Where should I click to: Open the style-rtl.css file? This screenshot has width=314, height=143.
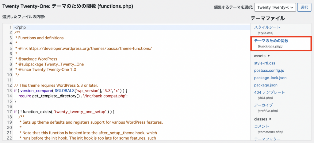coord(265,63)
